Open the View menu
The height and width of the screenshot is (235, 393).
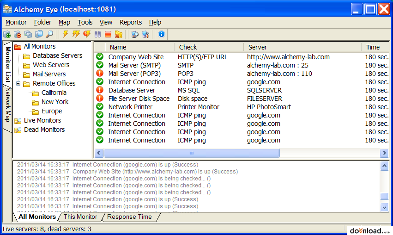click(106, 22)
